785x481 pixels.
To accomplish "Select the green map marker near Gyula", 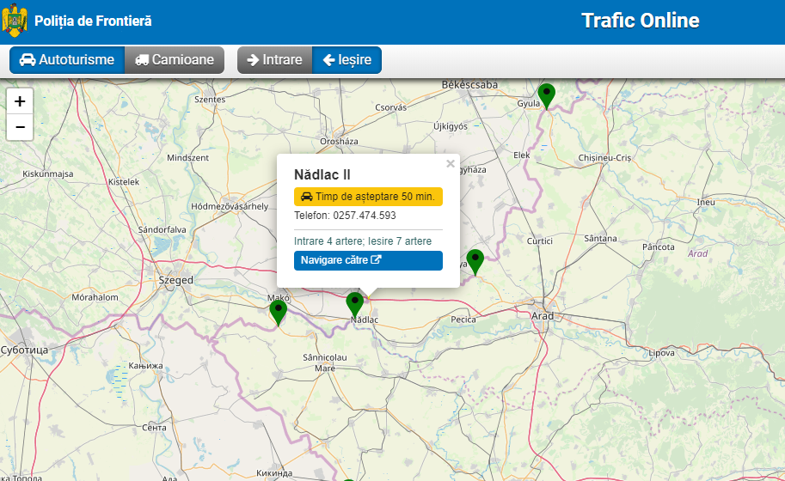I will [x=546, y=94].
